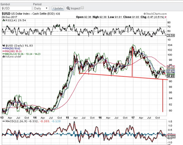
Task: Click the Volume undef legend entry
Action: [12, 56]
